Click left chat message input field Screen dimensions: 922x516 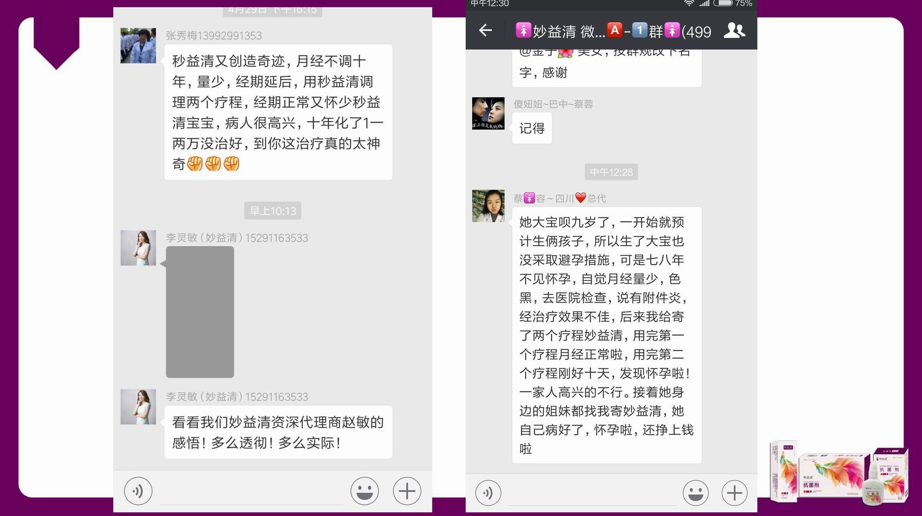[x=251, y=492]
